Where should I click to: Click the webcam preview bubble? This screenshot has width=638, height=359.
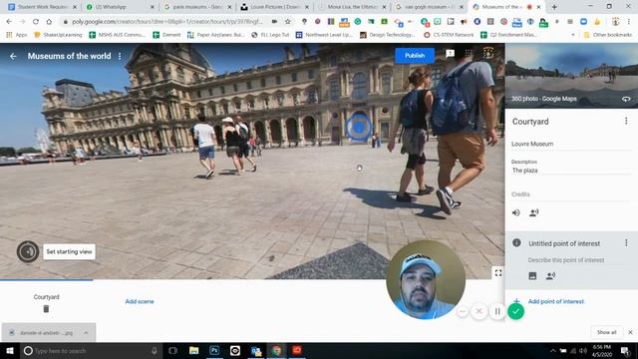[x=426, y=279]
